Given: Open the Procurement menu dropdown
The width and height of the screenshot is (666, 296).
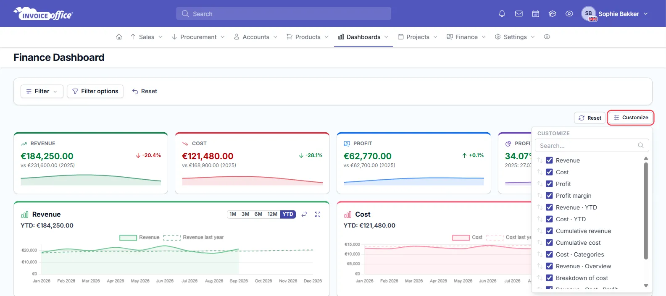Looking at the screenshot, I should (x=198, y=37).
